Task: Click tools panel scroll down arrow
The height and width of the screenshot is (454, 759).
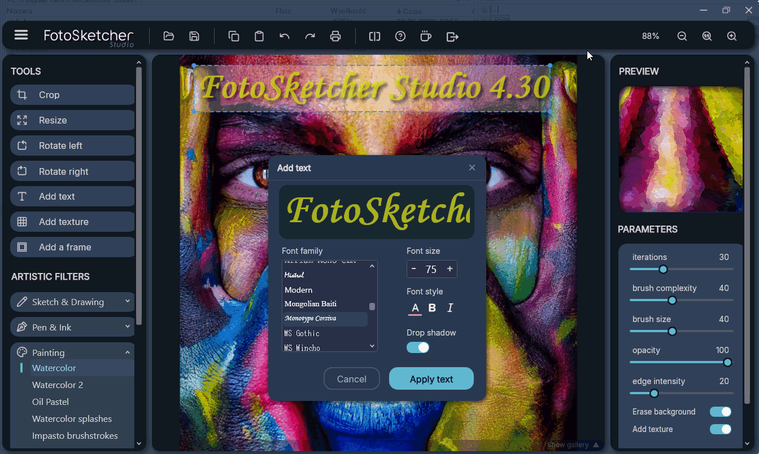Action: pyautogui.click(x=139, y=443)
